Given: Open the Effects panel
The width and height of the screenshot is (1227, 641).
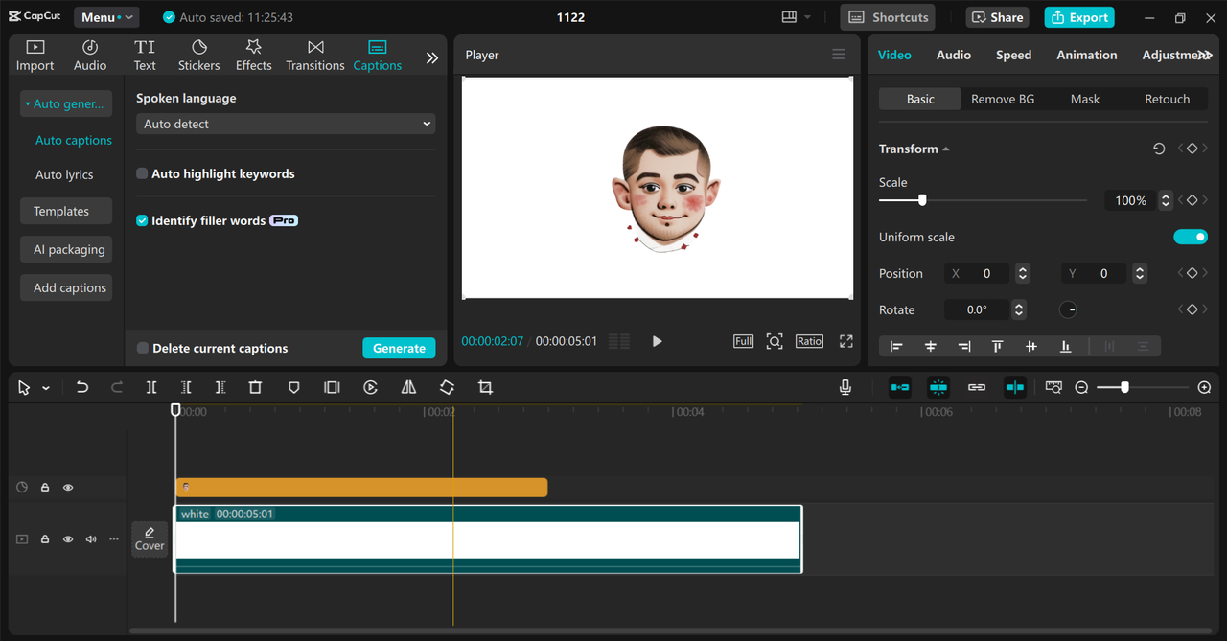Looking at the screenshot, I should (x=254, y=56).
